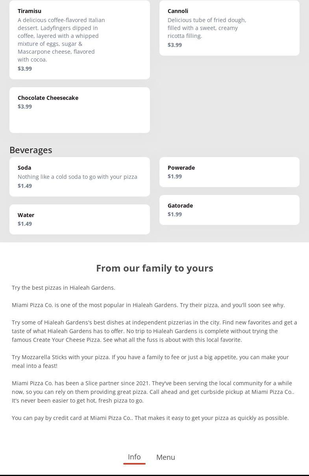Click the Tiramisu description text

pos(61,39)
